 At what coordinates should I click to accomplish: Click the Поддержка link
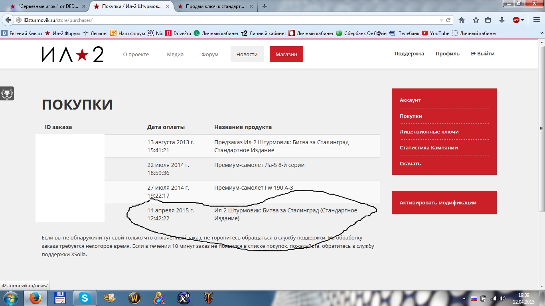(409, 54)
